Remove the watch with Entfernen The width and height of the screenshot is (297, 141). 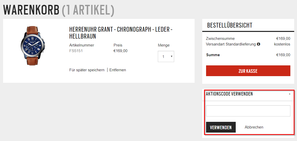pos(118,70)
